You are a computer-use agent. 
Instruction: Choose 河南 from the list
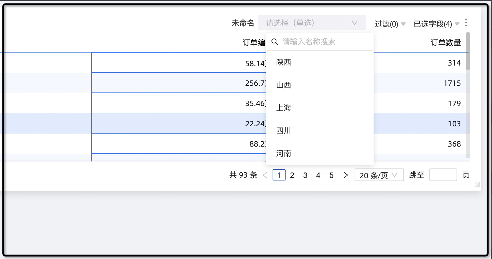pyautogui.click(x=284, y=154)
